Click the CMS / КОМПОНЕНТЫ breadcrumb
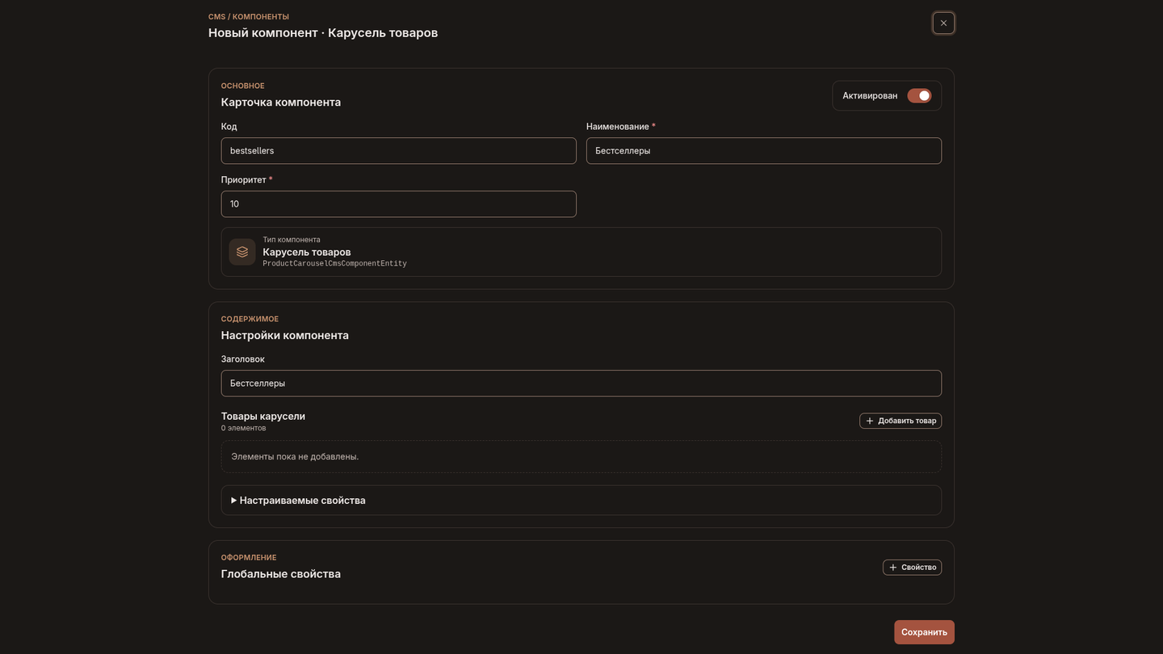This screenshot has width=1163, height=654. (x=249, y=17)
